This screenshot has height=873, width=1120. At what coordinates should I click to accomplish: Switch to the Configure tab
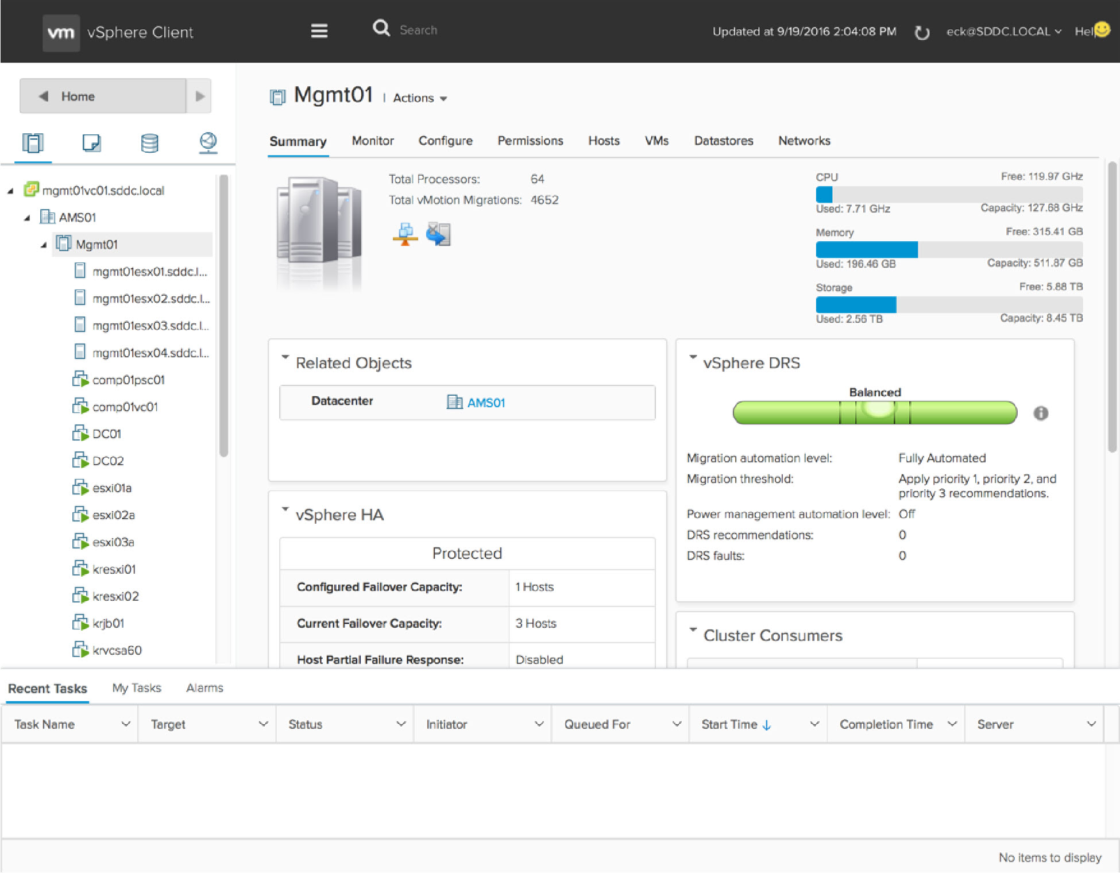(x=445, y=141)
